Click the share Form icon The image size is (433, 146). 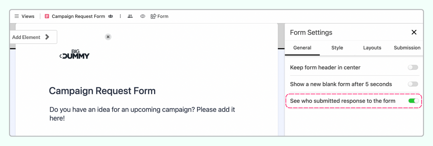click(153, 16)
